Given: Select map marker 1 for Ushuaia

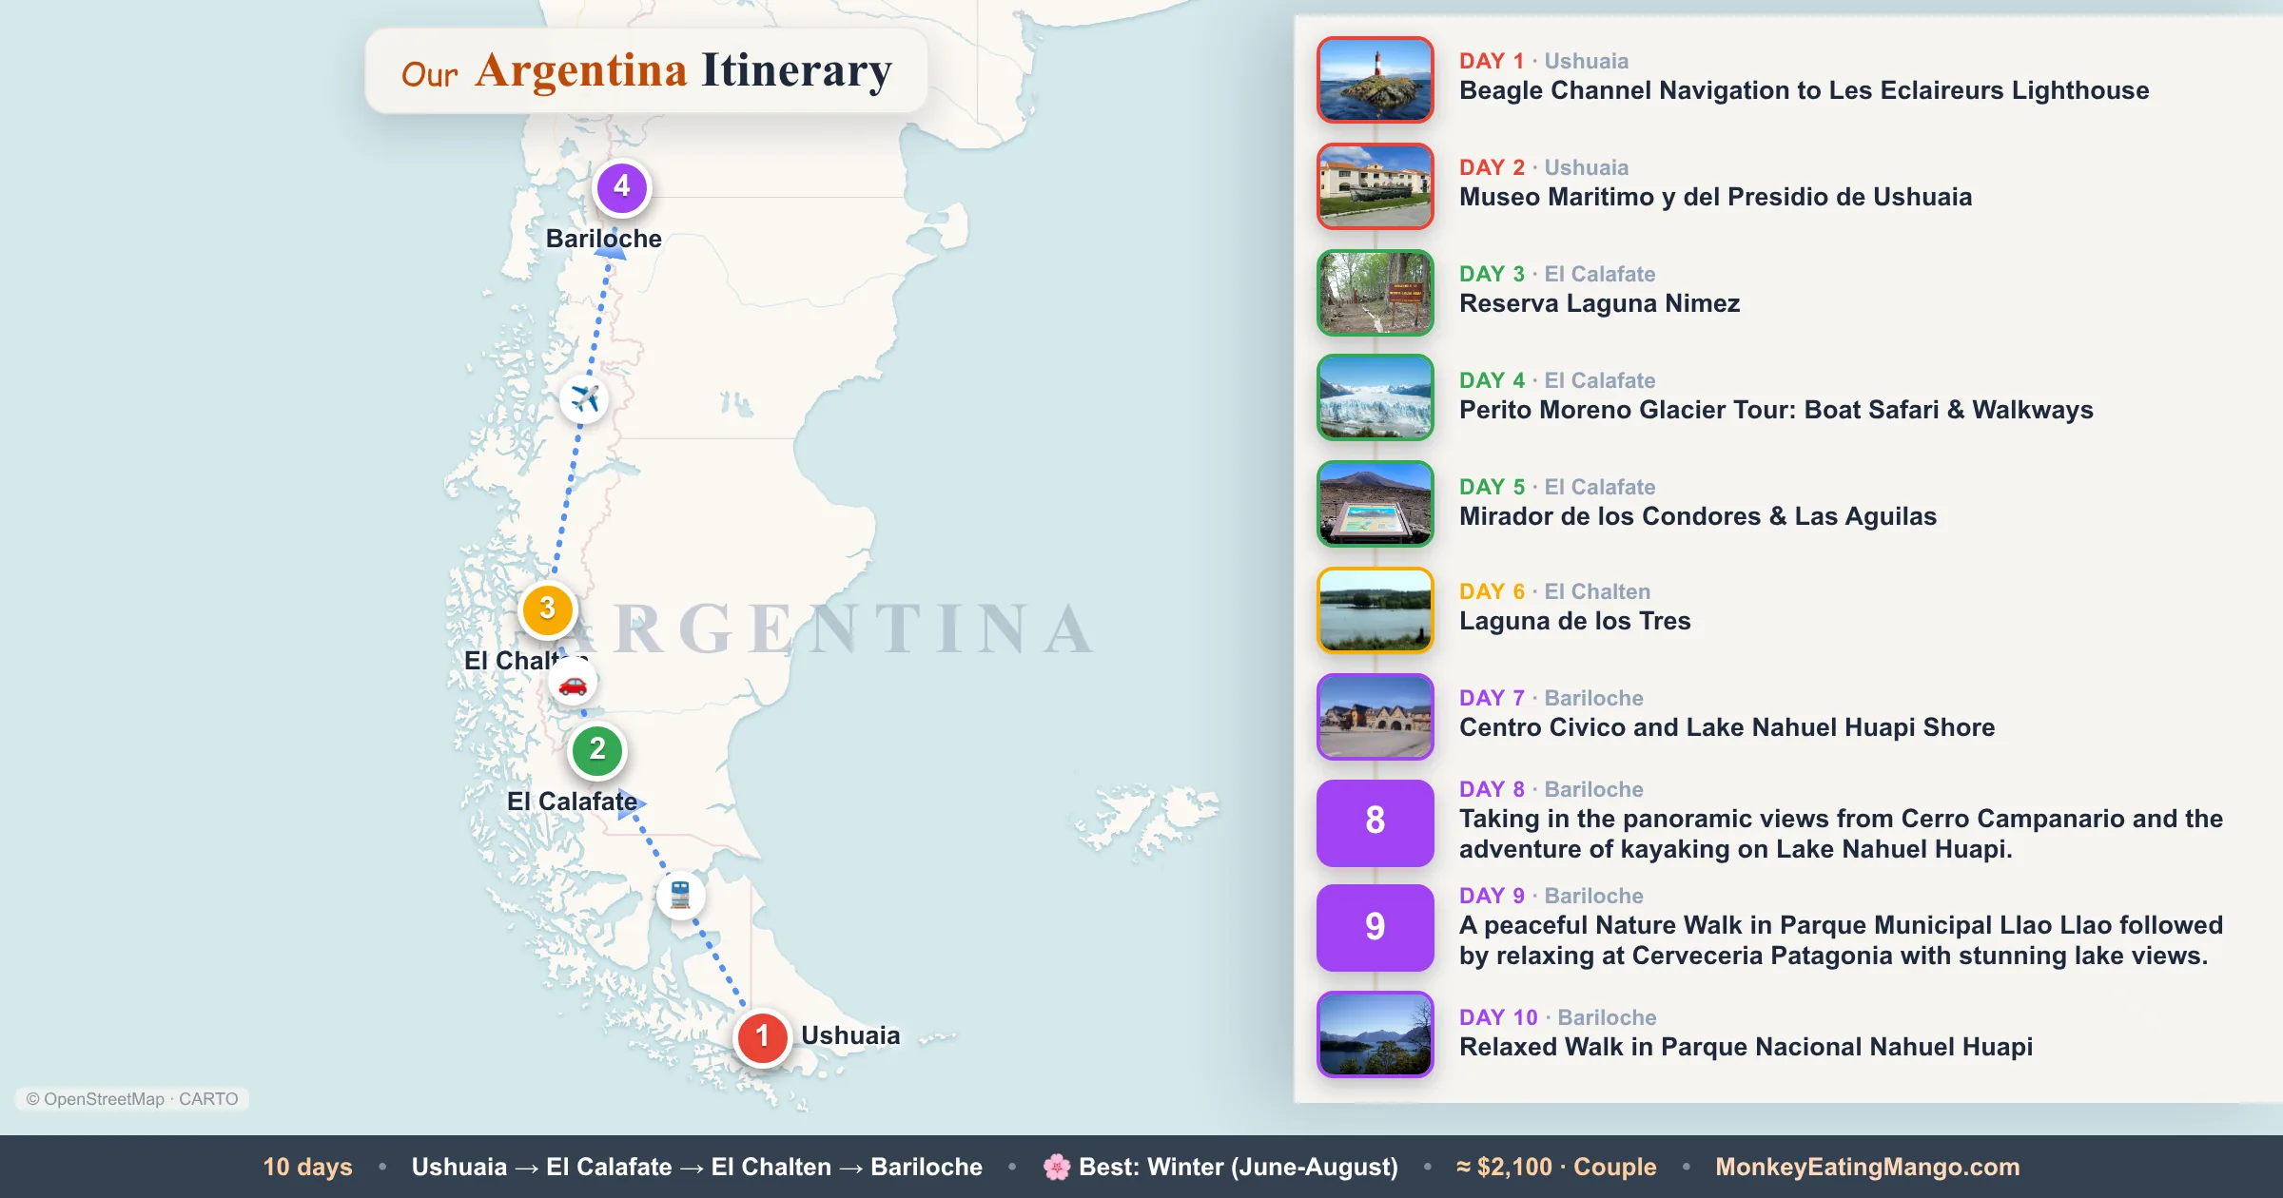Looking at the screenshot, I should (762, 1036).
